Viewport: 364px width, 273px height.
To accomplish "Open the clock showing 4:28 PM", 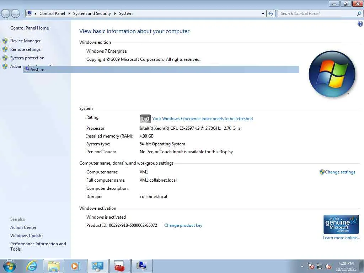I will click(346, 266).
